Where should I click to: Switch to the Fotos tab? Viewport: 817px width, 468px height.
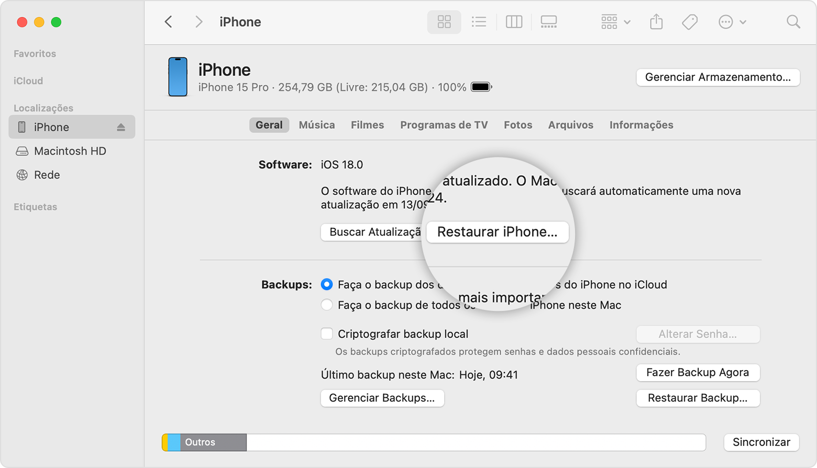(518, 125)
